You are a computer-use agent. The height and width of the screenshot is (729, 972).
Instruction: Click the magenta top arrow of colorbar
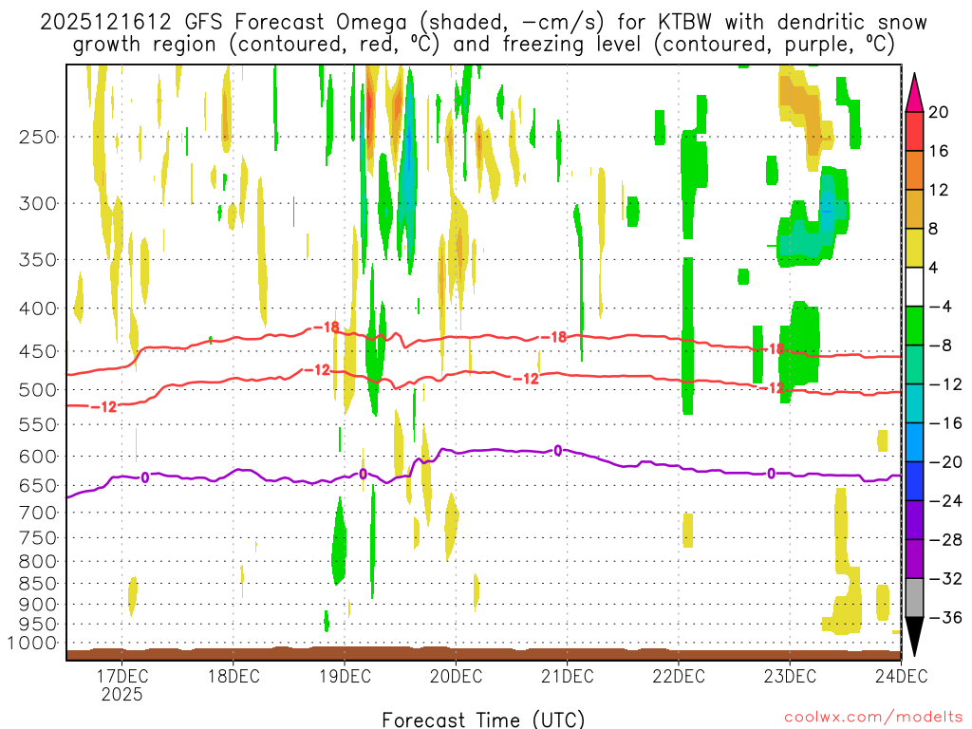tap(914, 93)
